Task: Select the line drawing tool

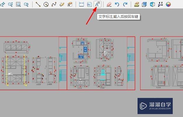Action: pos(38,4)
